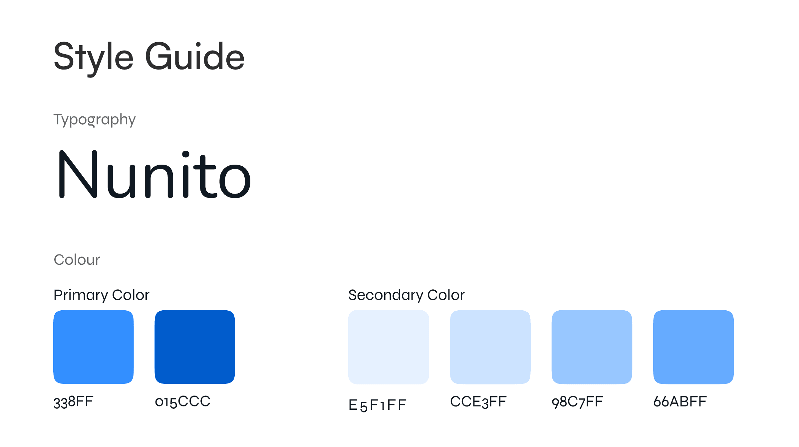Click the Style Guide title
Image resolution: width=799 pixels, height=447 pixels.
(x=149, y=58)
